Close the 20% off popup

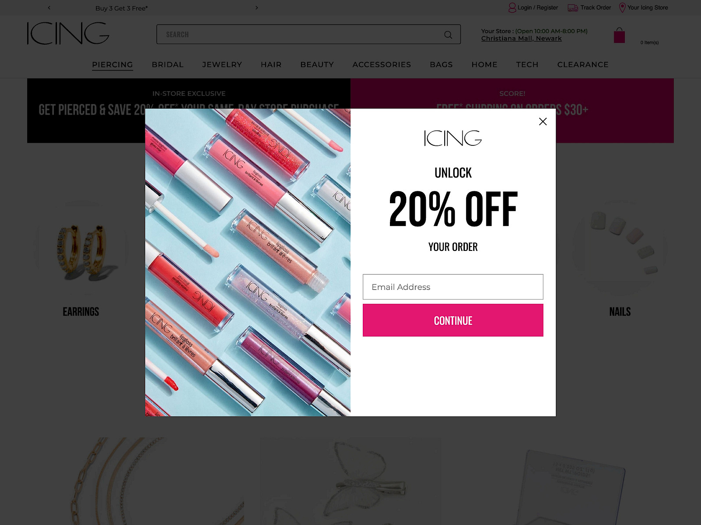pyautogui.click(x=542, y=121)
